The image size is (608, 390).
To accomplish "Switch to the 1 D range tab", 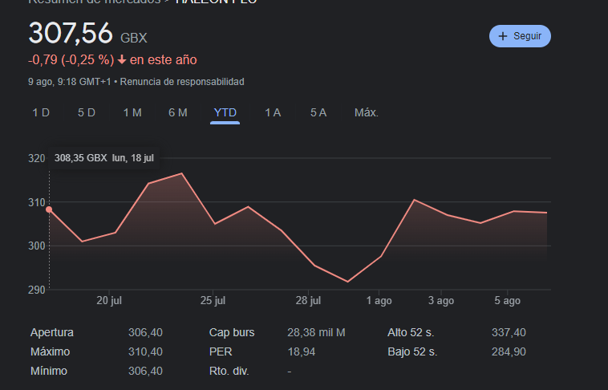I will pos(41,112).
